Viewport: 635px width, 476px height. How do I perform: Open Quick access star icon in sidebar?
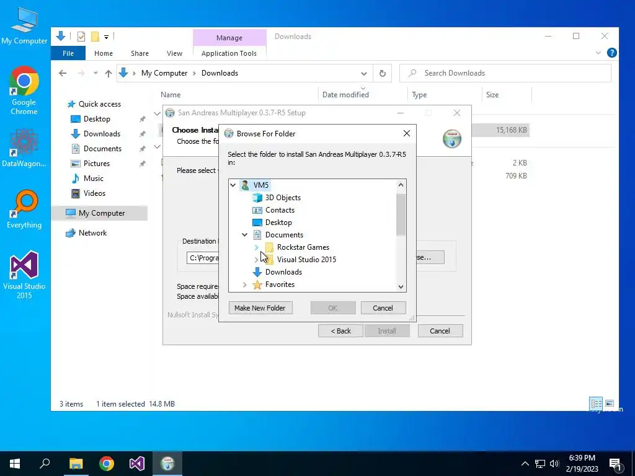[x=71, y=104]
